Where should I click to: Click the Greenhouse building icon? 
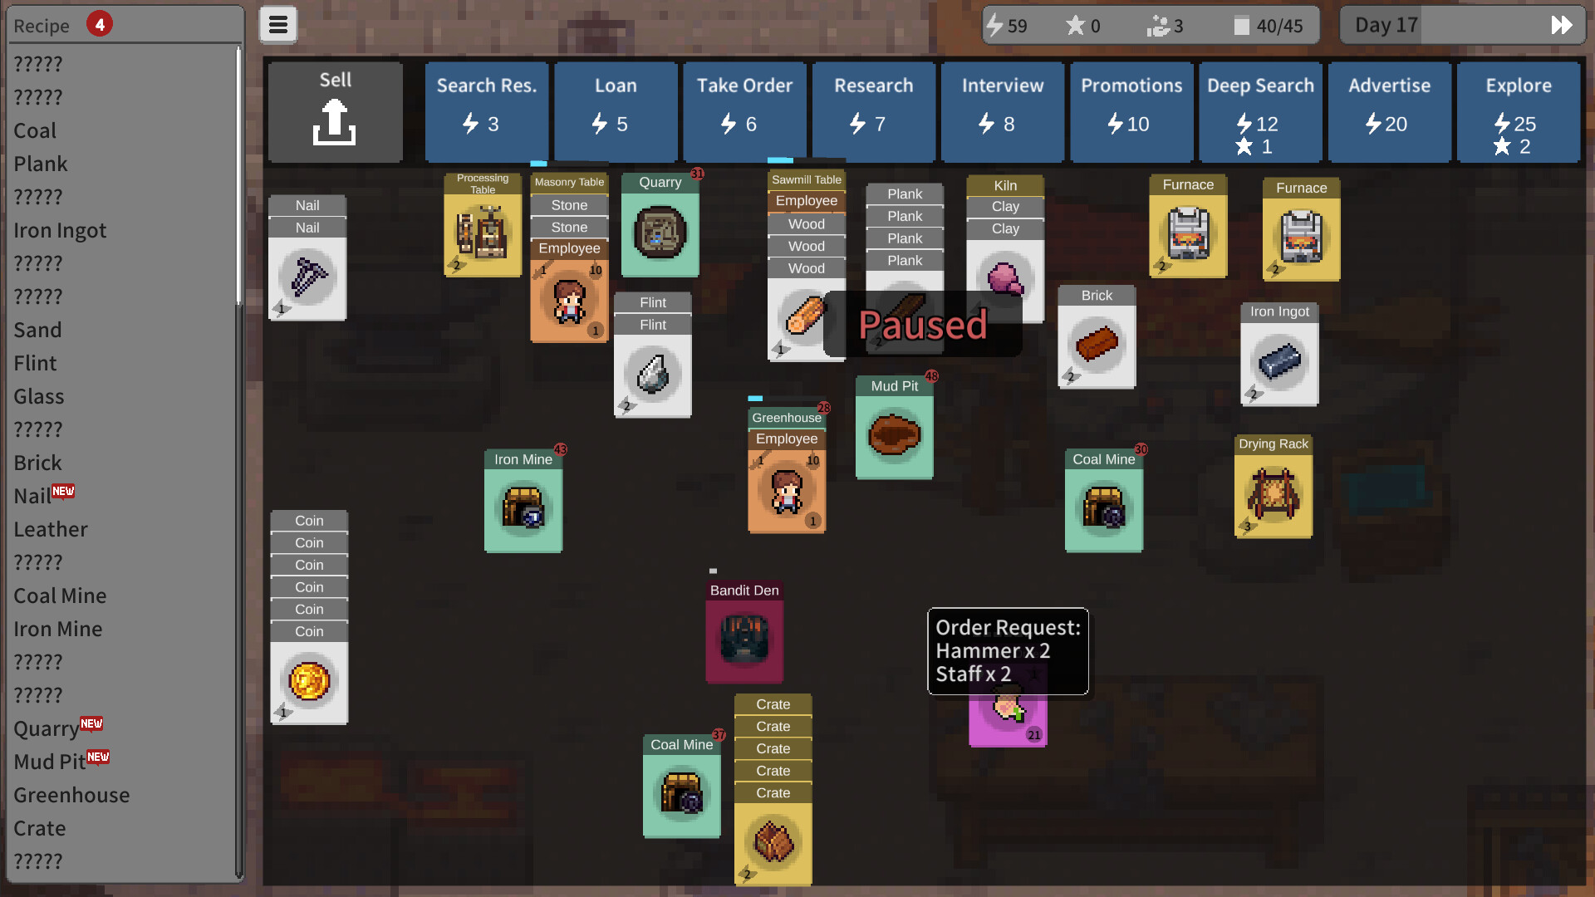pyautogui.click(x=785, y=416)
